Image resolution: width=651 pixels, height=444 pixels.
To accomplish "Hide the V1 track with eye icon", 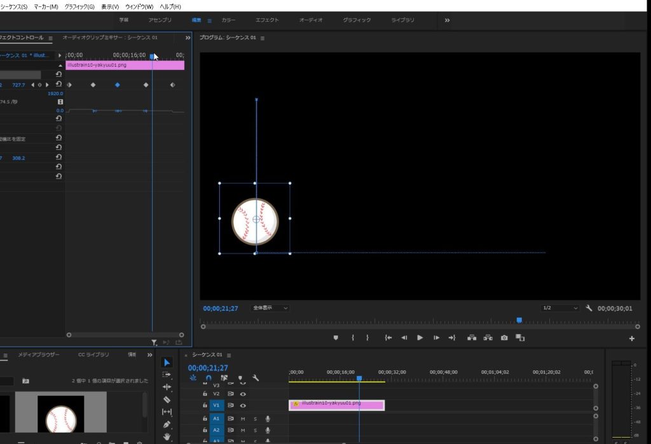I will [x=243, y=405].
